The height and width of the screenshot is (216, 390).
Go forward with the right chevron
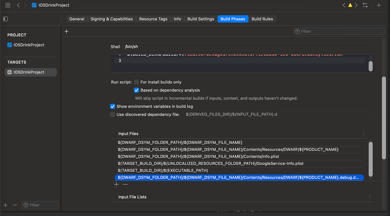26,5
